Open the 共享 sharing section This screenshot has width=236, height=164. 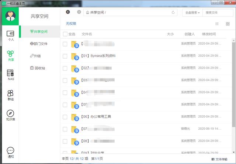[x=10, y=56]
